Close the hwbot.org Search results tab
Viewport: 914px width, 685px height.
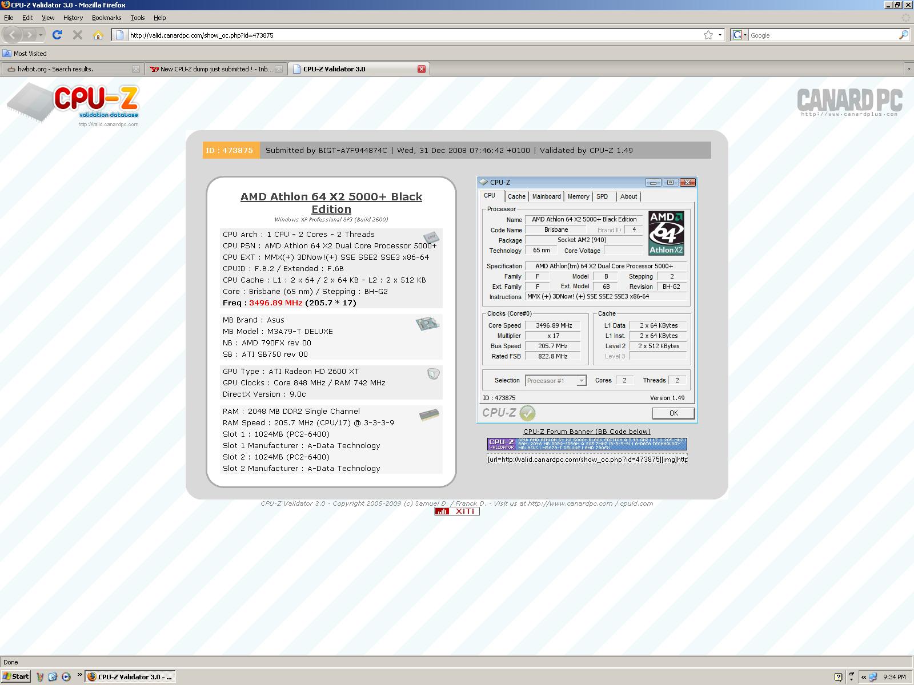(136, 69)
